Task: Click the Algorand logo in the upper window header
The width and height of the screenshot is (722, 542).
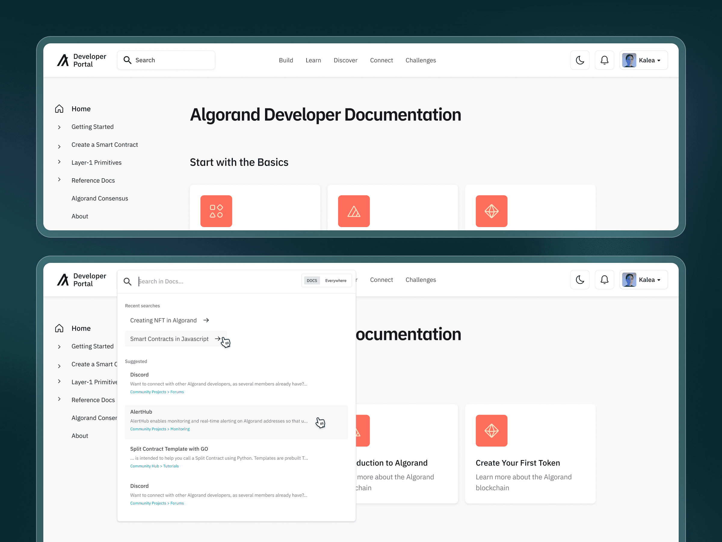Action: (63, 60)
